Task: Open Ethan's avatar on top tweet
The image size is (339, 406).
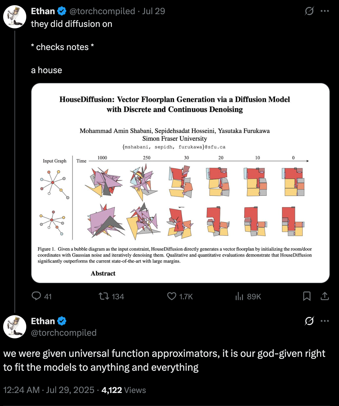Action: (x=15, y=17)
